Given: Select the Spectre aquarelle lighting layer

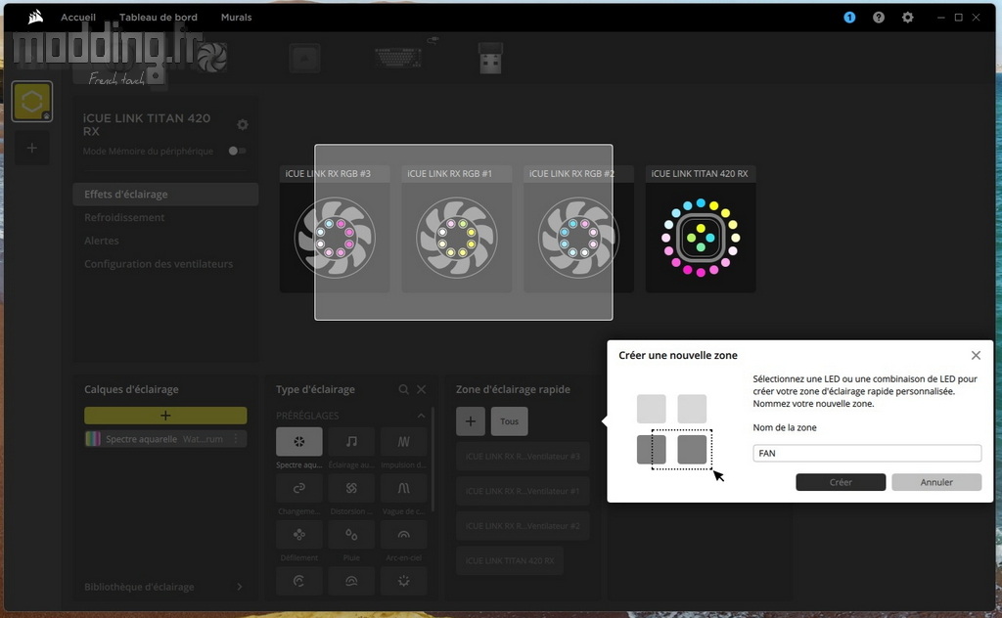Looking at the screenshot, I should 165,439.
